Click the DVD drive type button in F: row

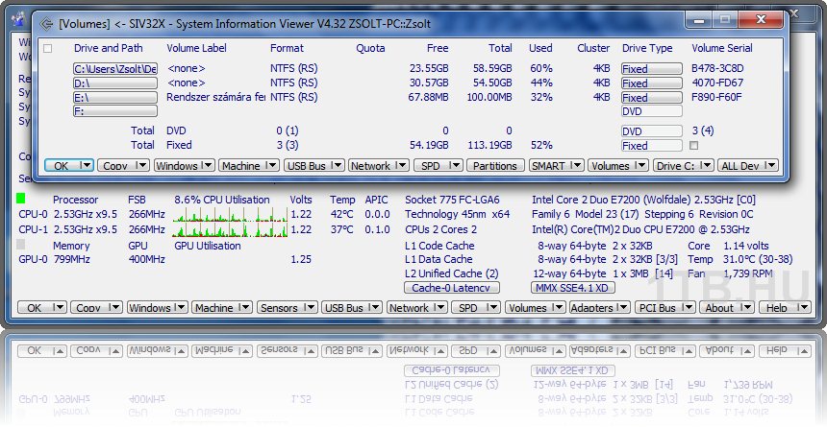coord(651,111)
